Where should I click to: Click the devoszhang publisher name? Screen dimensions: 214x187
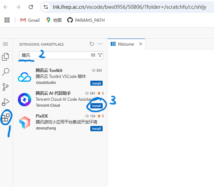point(46,128)
